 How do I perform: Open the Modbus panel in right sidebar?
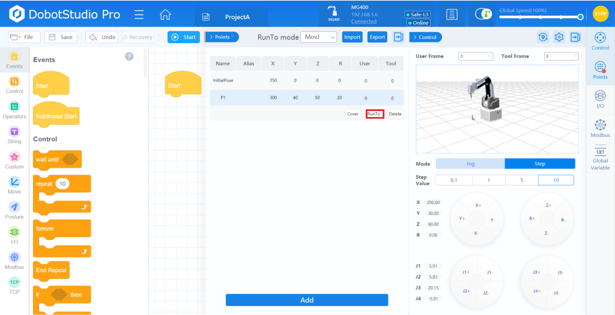coord(600,128)
